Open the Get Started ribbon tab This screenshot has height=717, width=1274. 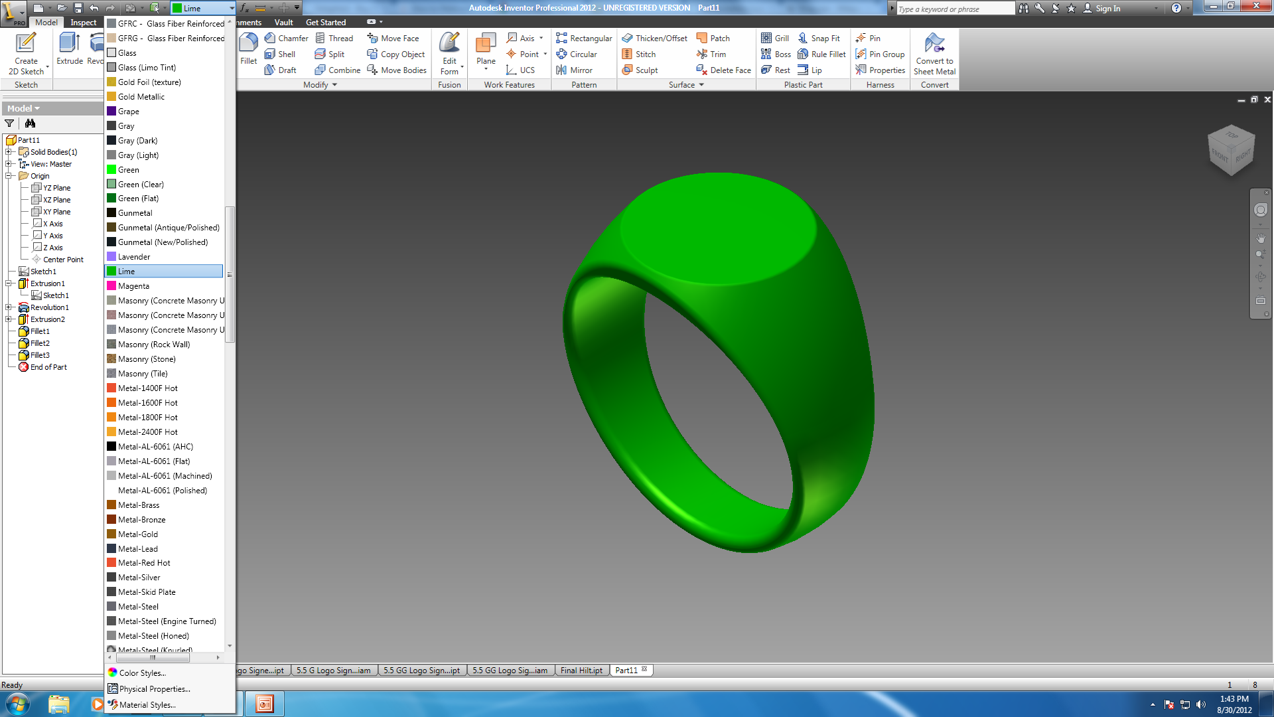point(326,23)
